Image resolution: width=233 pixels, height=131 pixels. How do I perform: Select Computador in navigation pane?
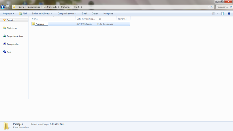pos(13,44)
